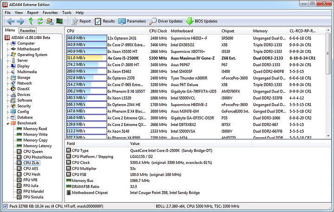Open the green monitor icon in toolbar

coord(59,21)
